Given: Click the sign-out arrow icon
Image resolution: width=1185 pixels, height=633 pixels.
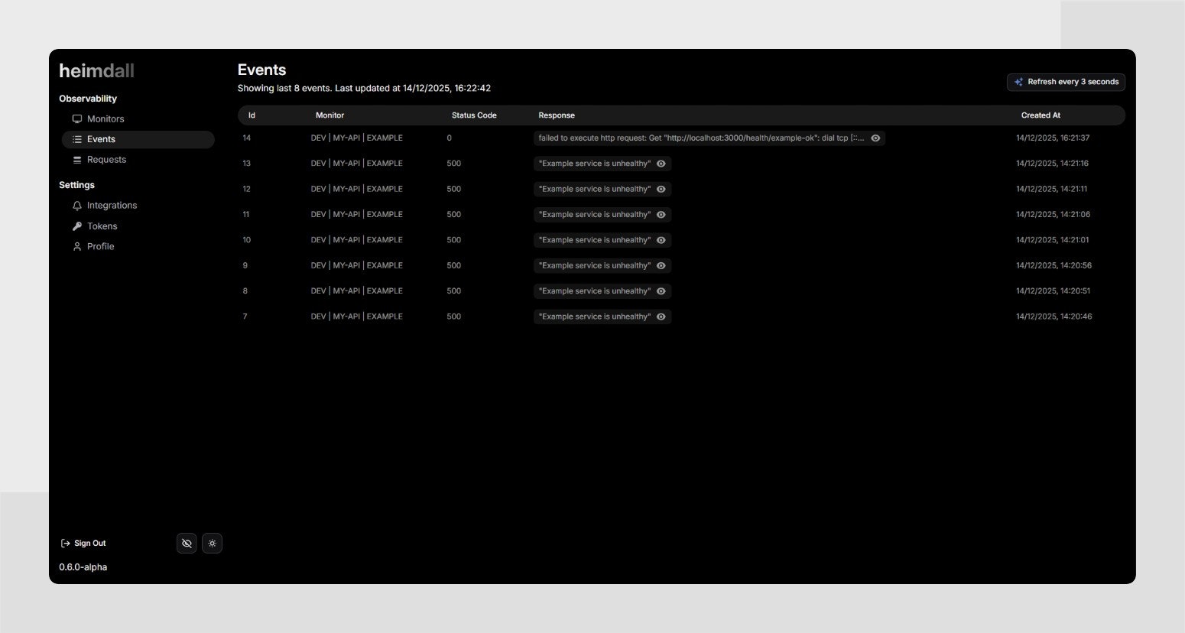Looking at the screenshot, I should pos(65,543).
